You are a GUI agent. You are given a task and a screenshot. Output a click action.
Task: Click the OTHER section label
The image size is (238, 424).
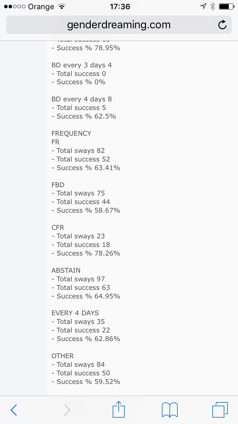coord(63,356)
